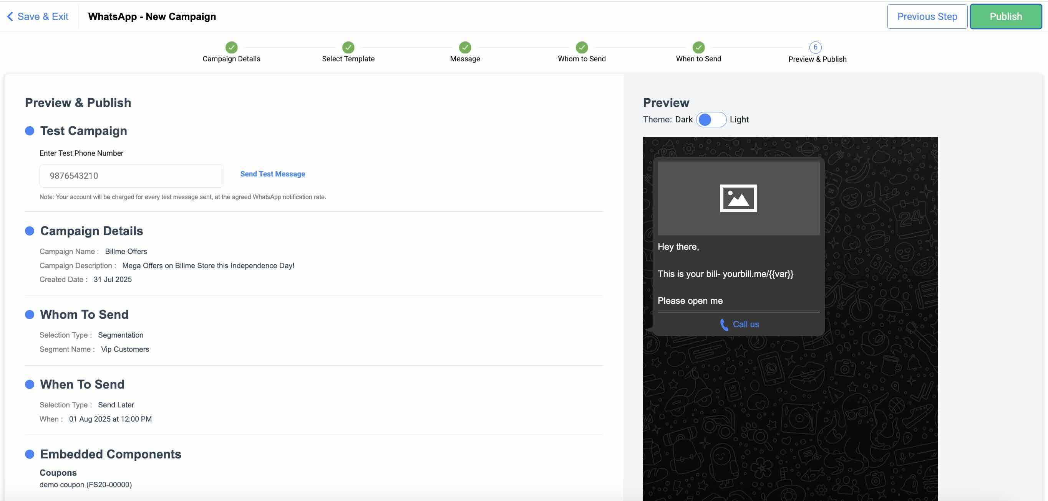This screenshot has width=1048, height=501.
Task: Select the Dark theme label
Action: [683, 119]
